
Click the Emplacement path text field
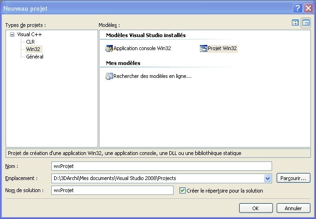(x=156, y=178)
